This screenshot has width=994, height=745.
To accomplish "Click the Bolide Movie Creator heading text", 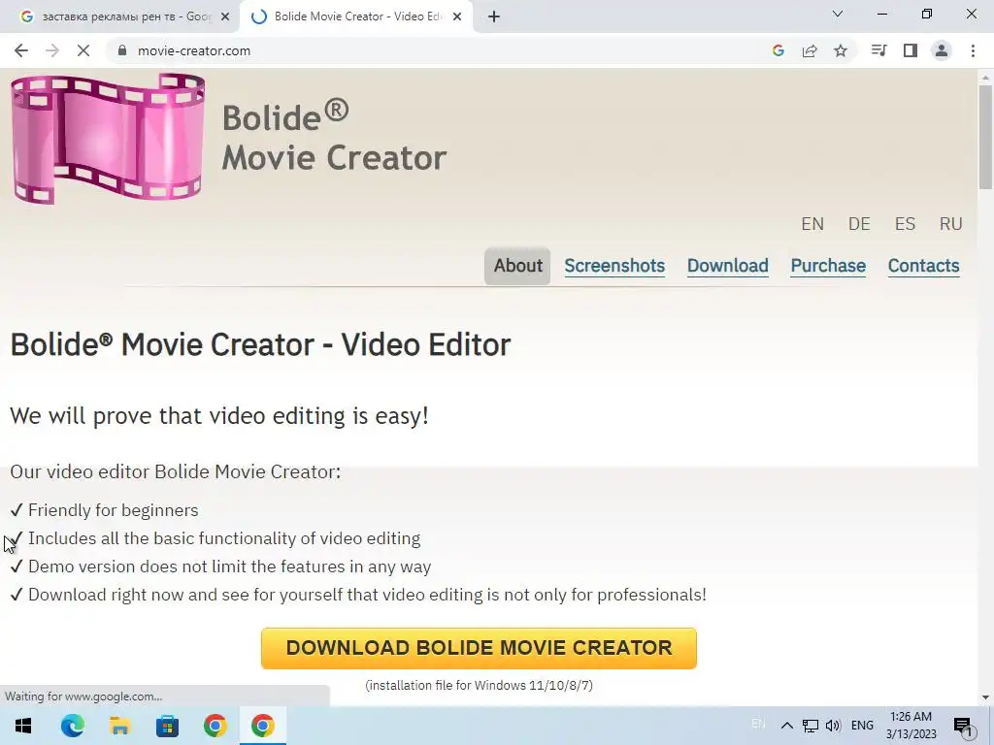I will tap(260, 345).
